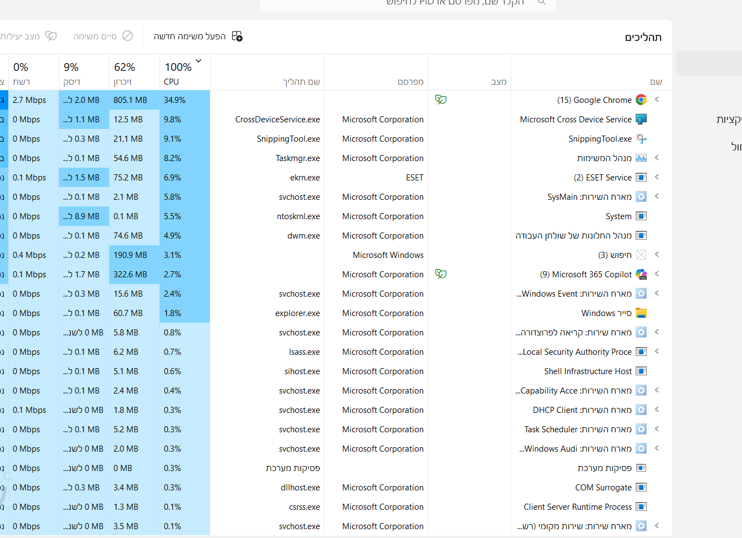Click End task (סיים משימה) button
The image size is (742, 538).
click(x=103, y=36)
